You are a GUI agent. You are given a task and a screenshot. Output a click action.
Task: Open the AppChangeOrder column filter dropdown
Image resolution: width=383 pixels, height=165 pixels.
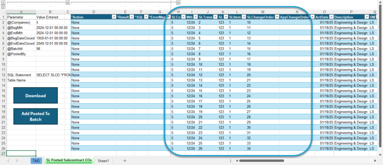coord(312,17)
